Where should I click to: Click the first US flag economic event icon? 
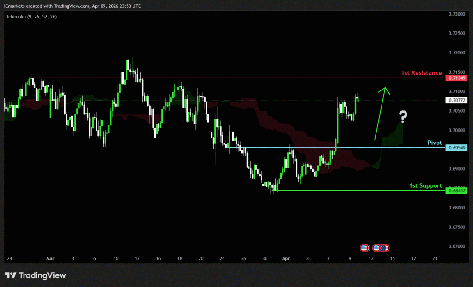pos(364,248)
